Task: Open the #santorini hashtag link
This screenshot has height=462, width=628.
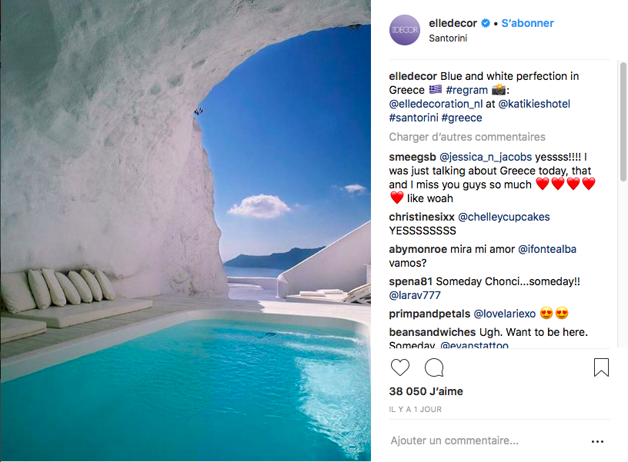Action: [x=413, y=118]
